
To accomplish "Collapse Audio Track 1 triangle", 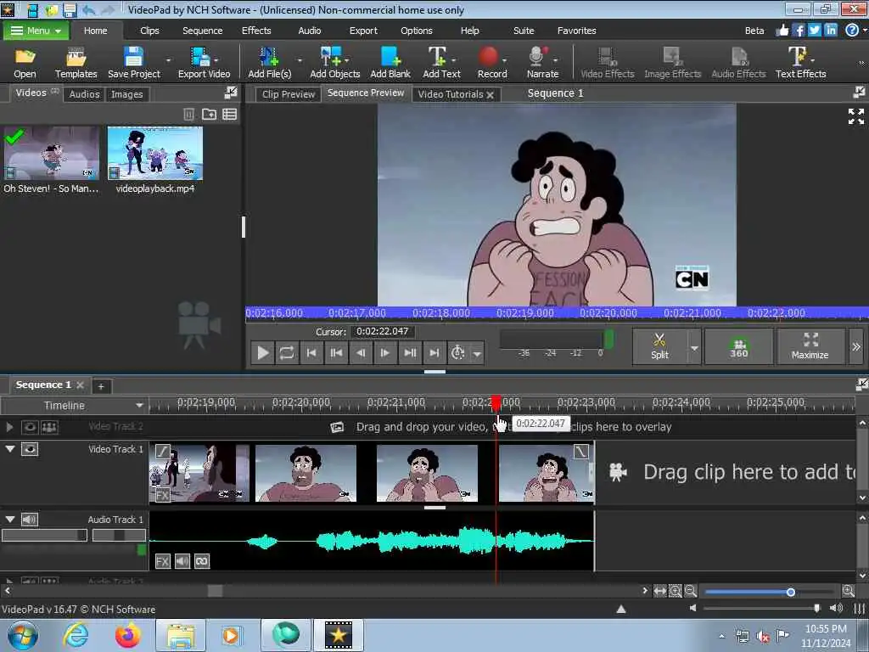I will [x=10, y=519].
